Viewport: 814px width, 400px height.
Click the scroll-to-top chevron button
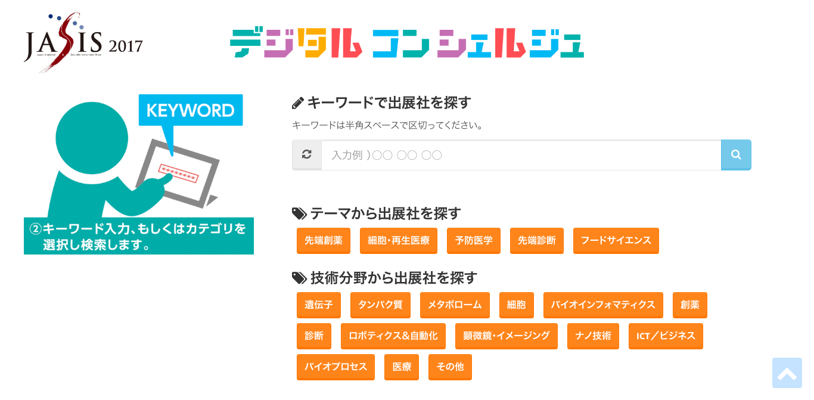point(787,373)
